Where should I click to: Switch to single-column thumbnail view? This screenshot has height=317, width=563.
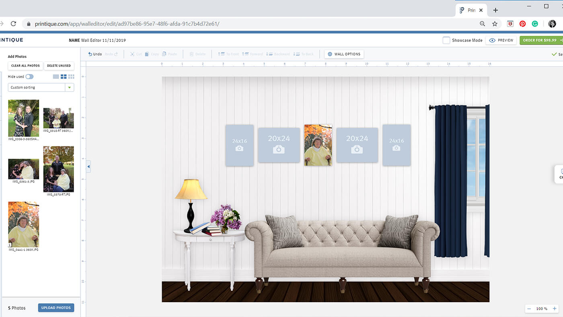[x=56, y=76]
